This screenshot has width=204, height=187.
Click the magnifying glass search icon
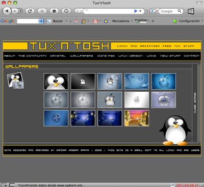click(x=180, y=11)
